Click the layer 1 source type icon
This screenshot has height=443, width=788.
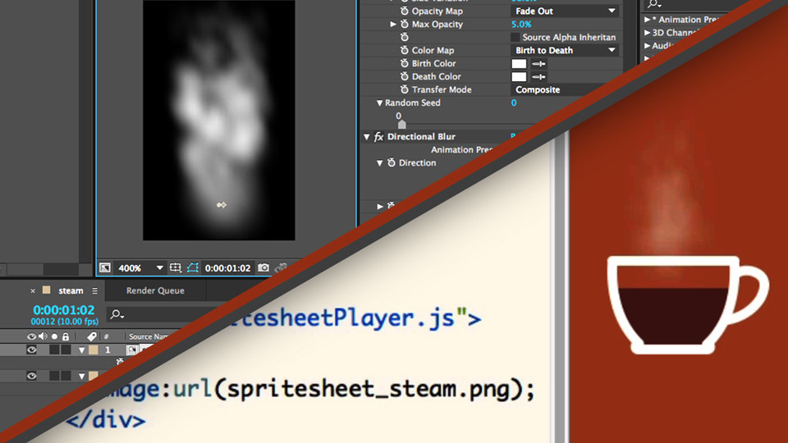pyautogui.click(x=132, y=349)
